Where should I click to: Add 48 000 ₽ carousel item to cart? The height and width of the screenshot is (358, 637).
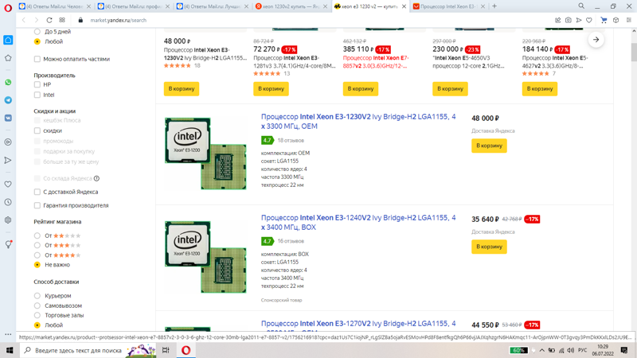tap(182, 88)
